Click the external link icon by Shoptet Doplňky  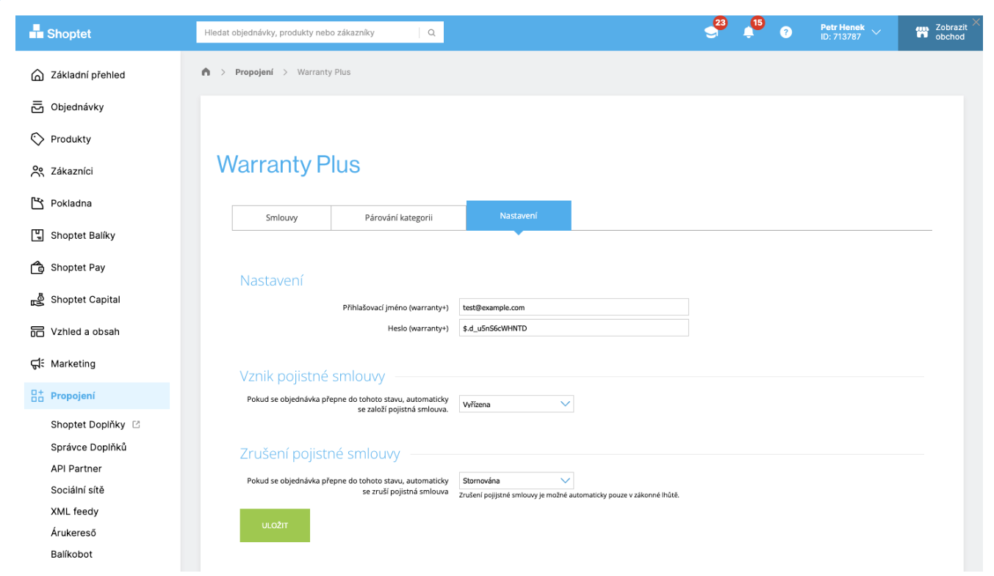(136, 425)
